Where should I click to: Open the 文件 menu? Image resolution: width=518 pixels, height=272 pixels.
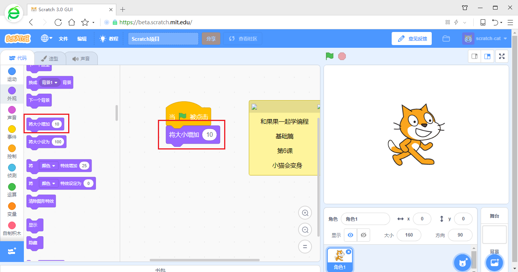pos(64,39)
